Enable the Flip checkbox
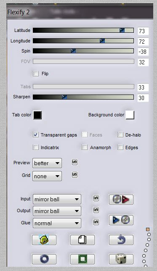 coord(36,74)
